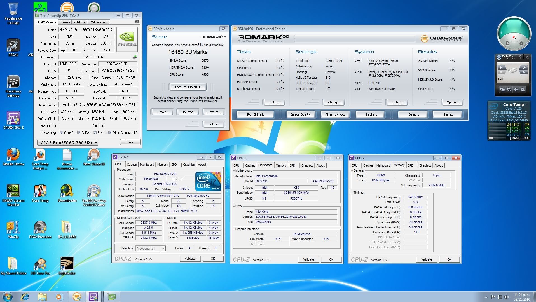The height and width of the screenshot is (302, 536).
Task: Click Save as in 3DMark Score window
Action: pos(214,112)
